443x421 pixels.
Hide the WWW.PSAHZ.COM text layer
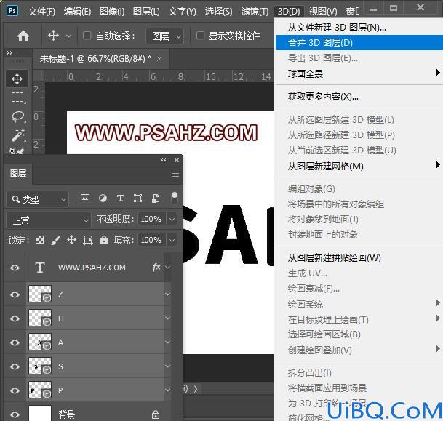click(x=15, y=268)
